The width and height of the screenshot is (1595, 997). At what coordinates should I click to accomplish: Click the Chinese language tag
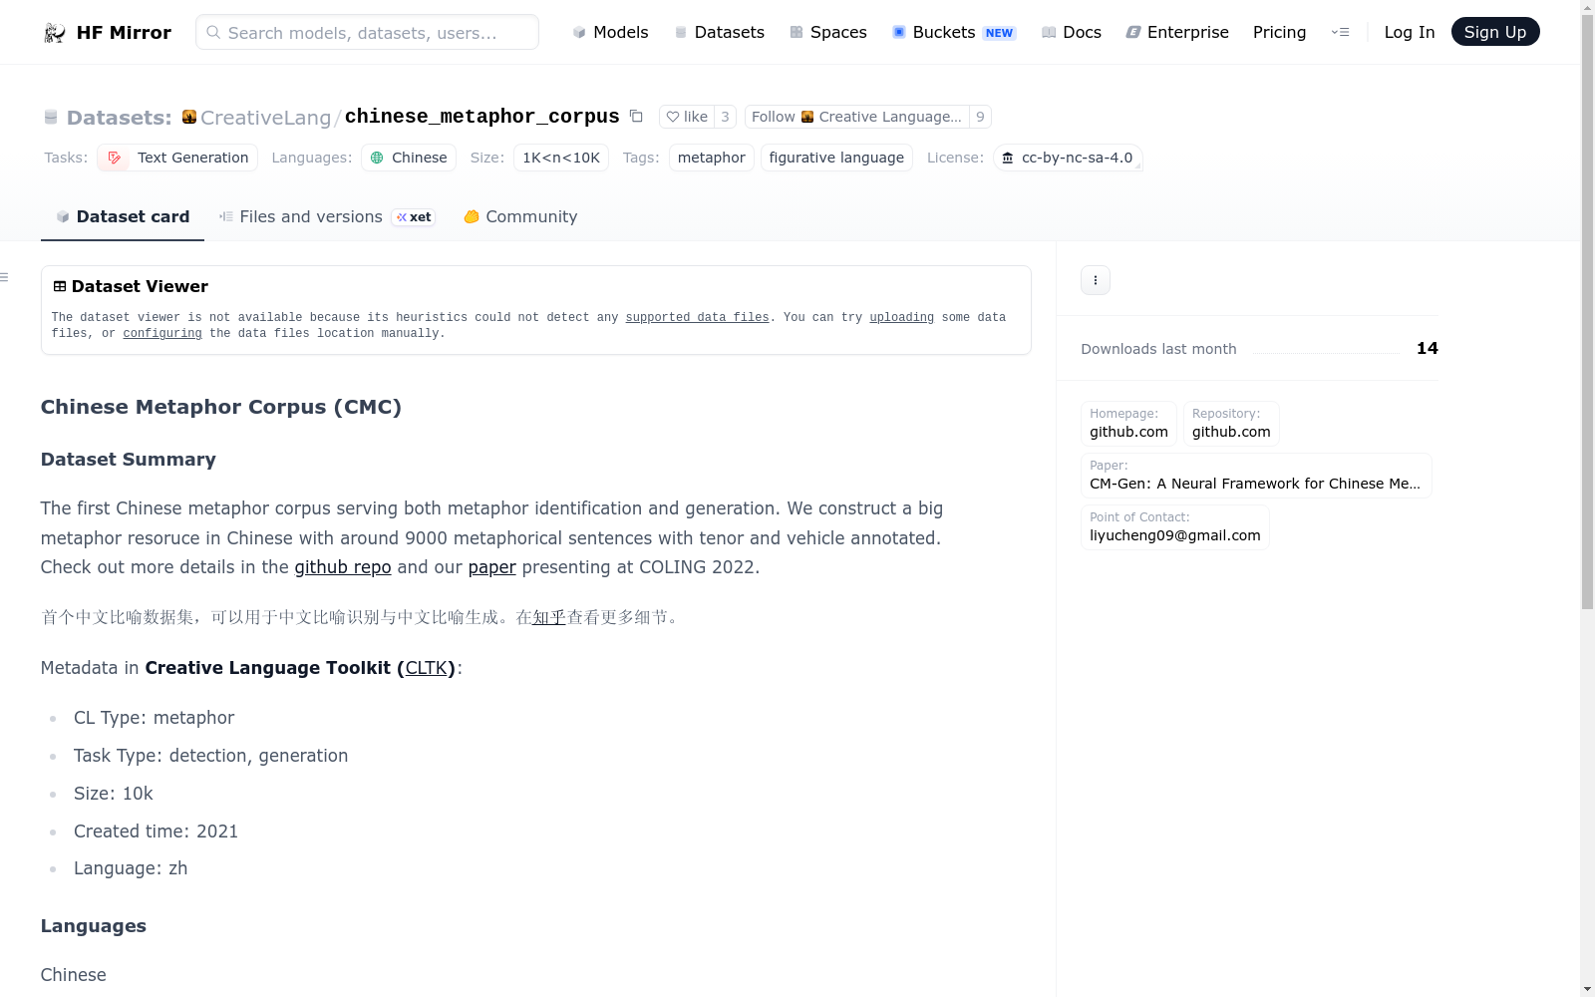409,158
